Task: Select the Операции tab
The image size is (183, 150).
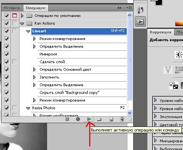Action: [x=36, y=8]
